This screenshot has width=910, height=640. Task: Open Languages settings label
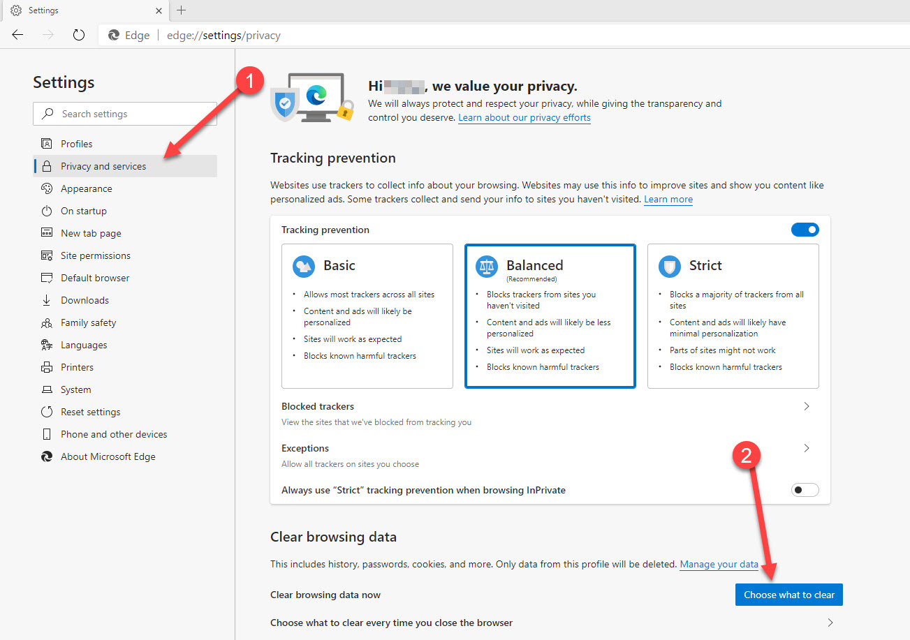click(x=84, y=345)
